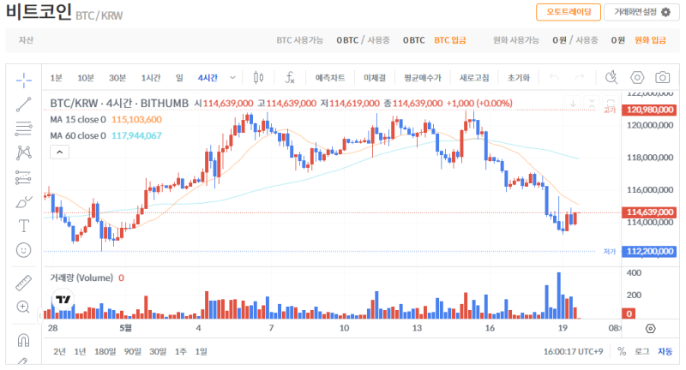686x370 pixels.
Task: Set chart range to 180일
Action: (105, 352)
